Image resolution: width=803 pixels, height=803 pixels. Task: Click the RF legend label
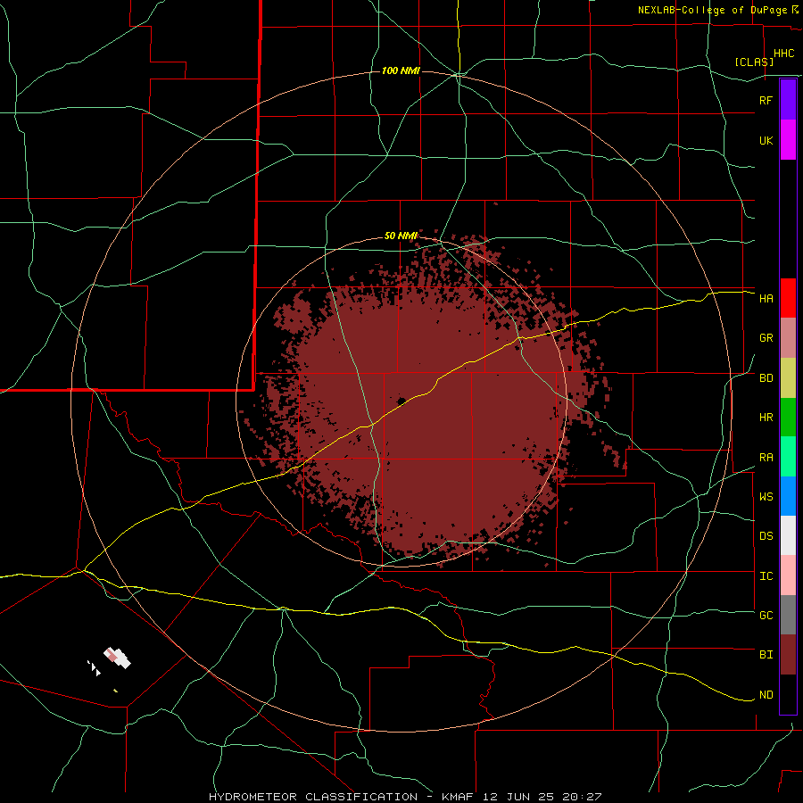(766, 100)
